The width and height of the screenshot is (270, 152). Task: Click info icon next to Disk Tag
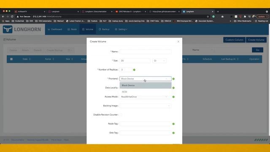(x=173, y=133)
